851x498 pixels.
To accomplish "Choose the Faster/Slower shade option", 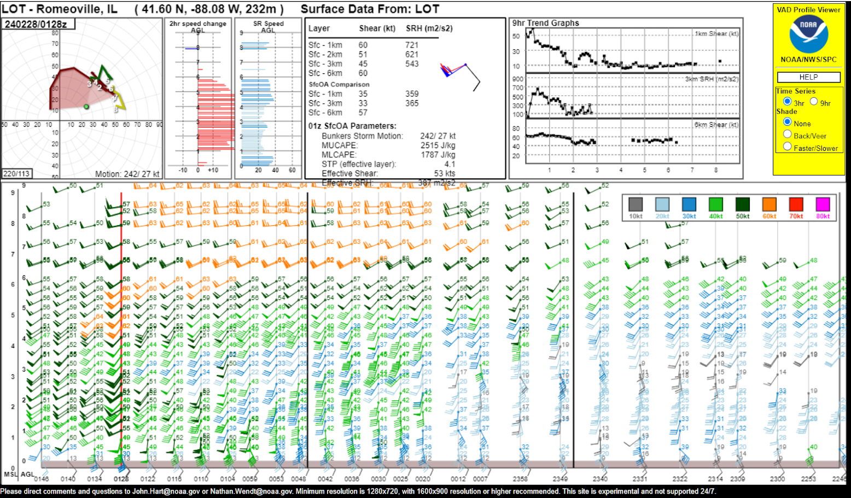I will [787, 146].
